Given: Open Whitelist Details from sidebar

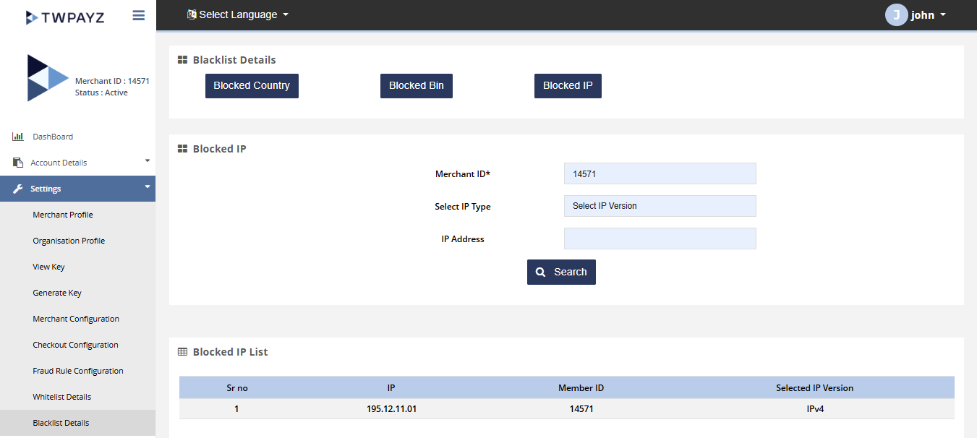Looking at the screenshot, I should pos(62,397).
